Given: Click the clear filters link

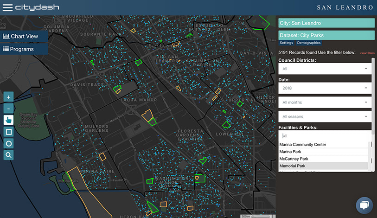Looking at the screenshot, I should tap(367, 53).
